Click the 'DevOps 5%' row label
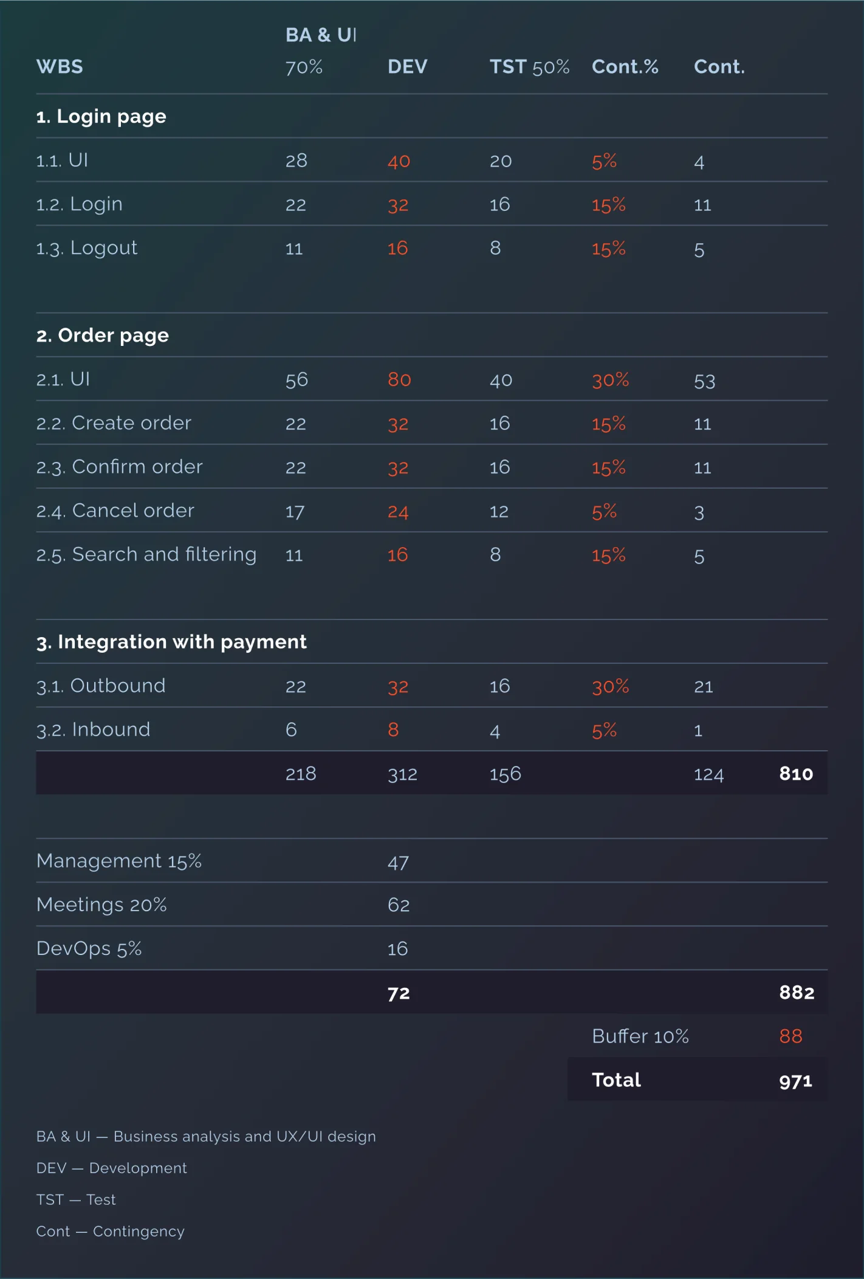864x1279 pixels. tap(89, 948)
